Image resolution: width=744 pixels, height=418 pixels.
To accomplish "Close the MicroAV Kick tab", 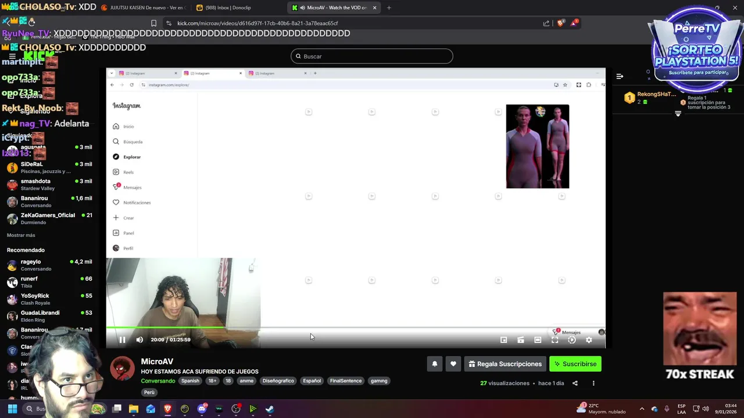I will [x=374, y=8].
